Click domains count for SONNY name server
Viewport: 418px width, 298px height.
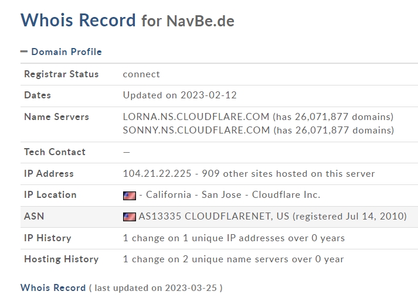[334, 130]
